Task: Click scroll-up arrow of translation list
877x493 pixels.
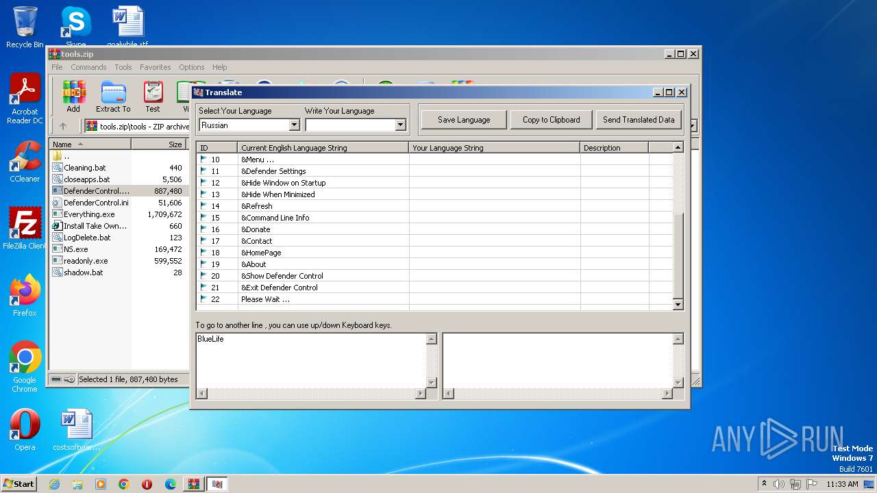Action: [678, 147]
